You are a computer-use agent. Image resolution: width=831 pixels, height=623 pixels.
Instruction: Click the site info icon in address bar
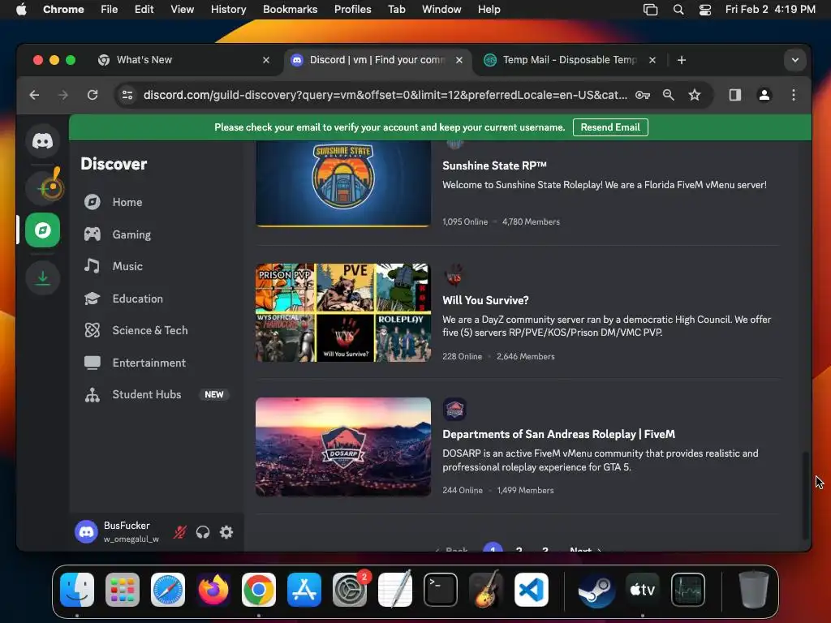pos(127,96)
